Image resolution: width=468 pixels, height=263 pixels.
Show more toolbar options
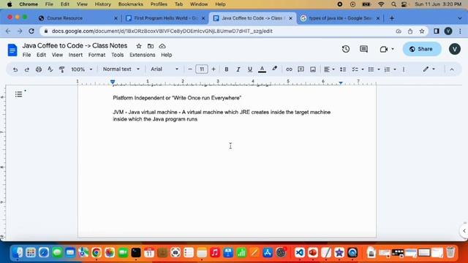coord(404,69)
